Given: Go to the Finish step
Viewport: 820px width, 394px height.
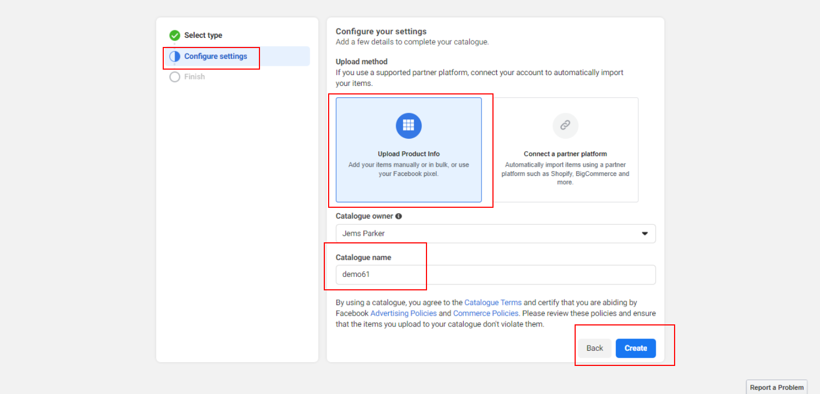Looking at the screenshot, I should (194, 77).
